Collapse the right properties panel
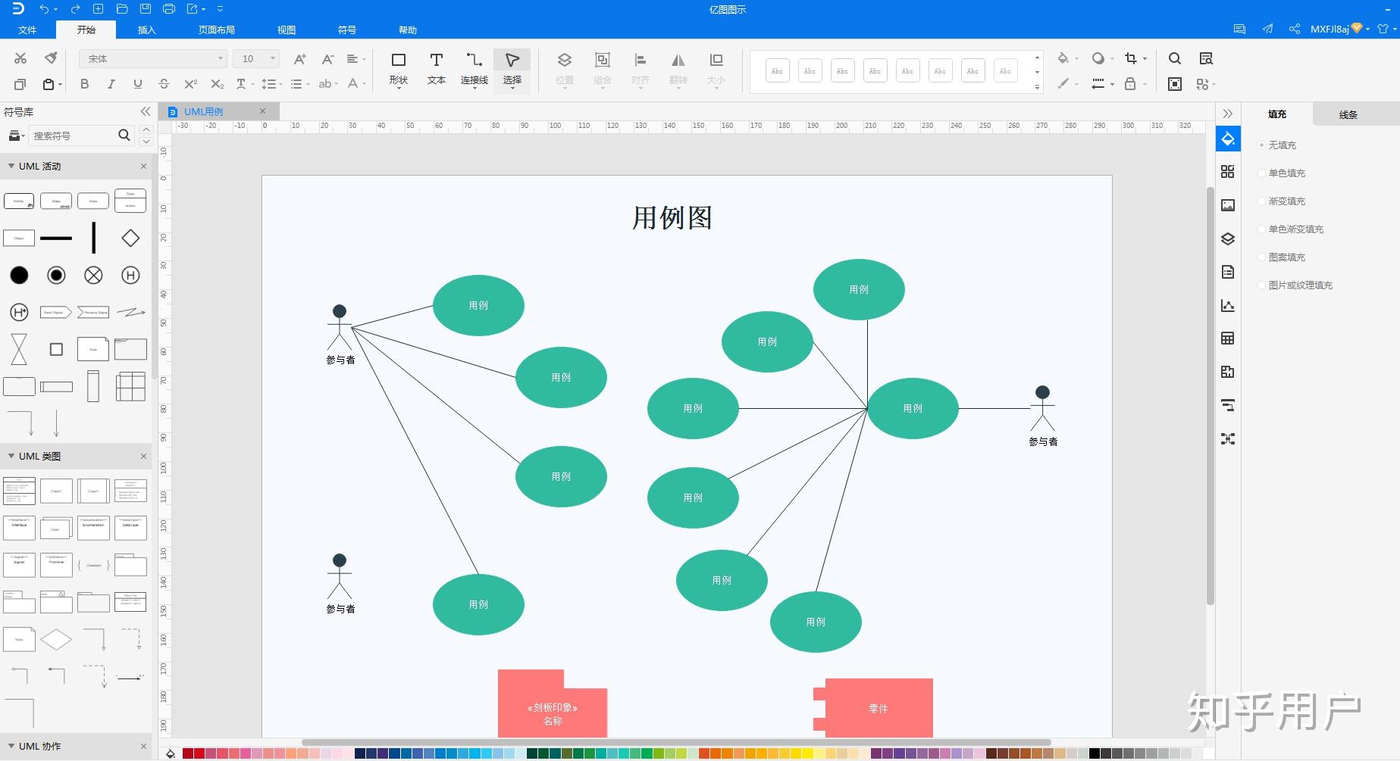 (x=1228, y=114)
